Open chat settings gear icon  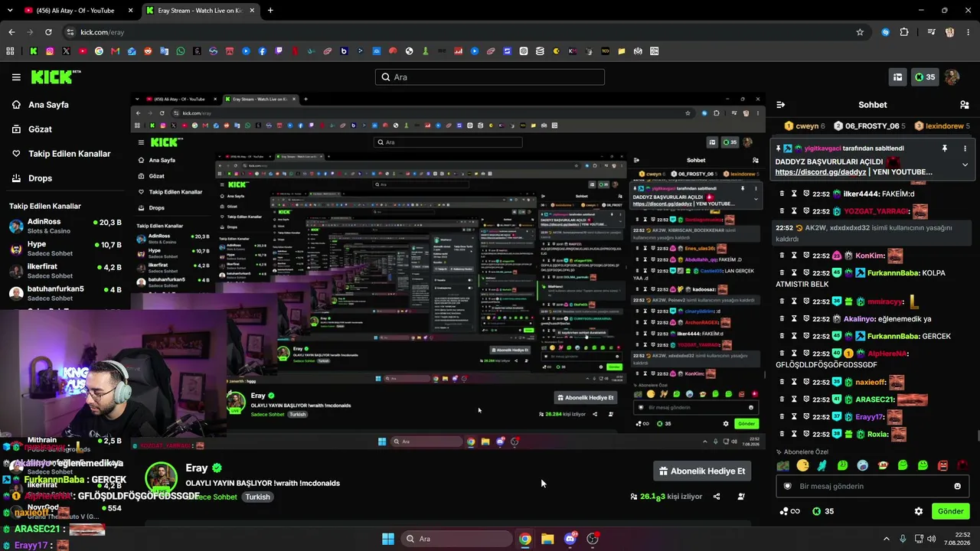pyautogui.click(x=919, y=511)
